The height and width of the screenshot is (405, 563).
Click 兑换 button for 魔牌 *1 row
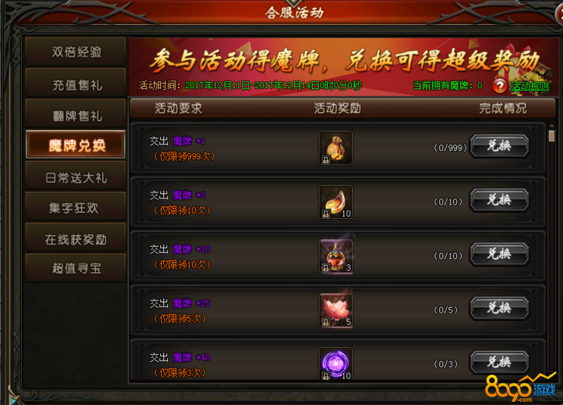point(499,146)
